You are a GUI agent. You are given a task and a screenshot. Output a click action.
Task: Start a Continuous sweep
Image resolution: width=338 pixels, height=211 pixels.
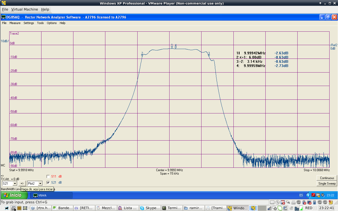[327, 178]
